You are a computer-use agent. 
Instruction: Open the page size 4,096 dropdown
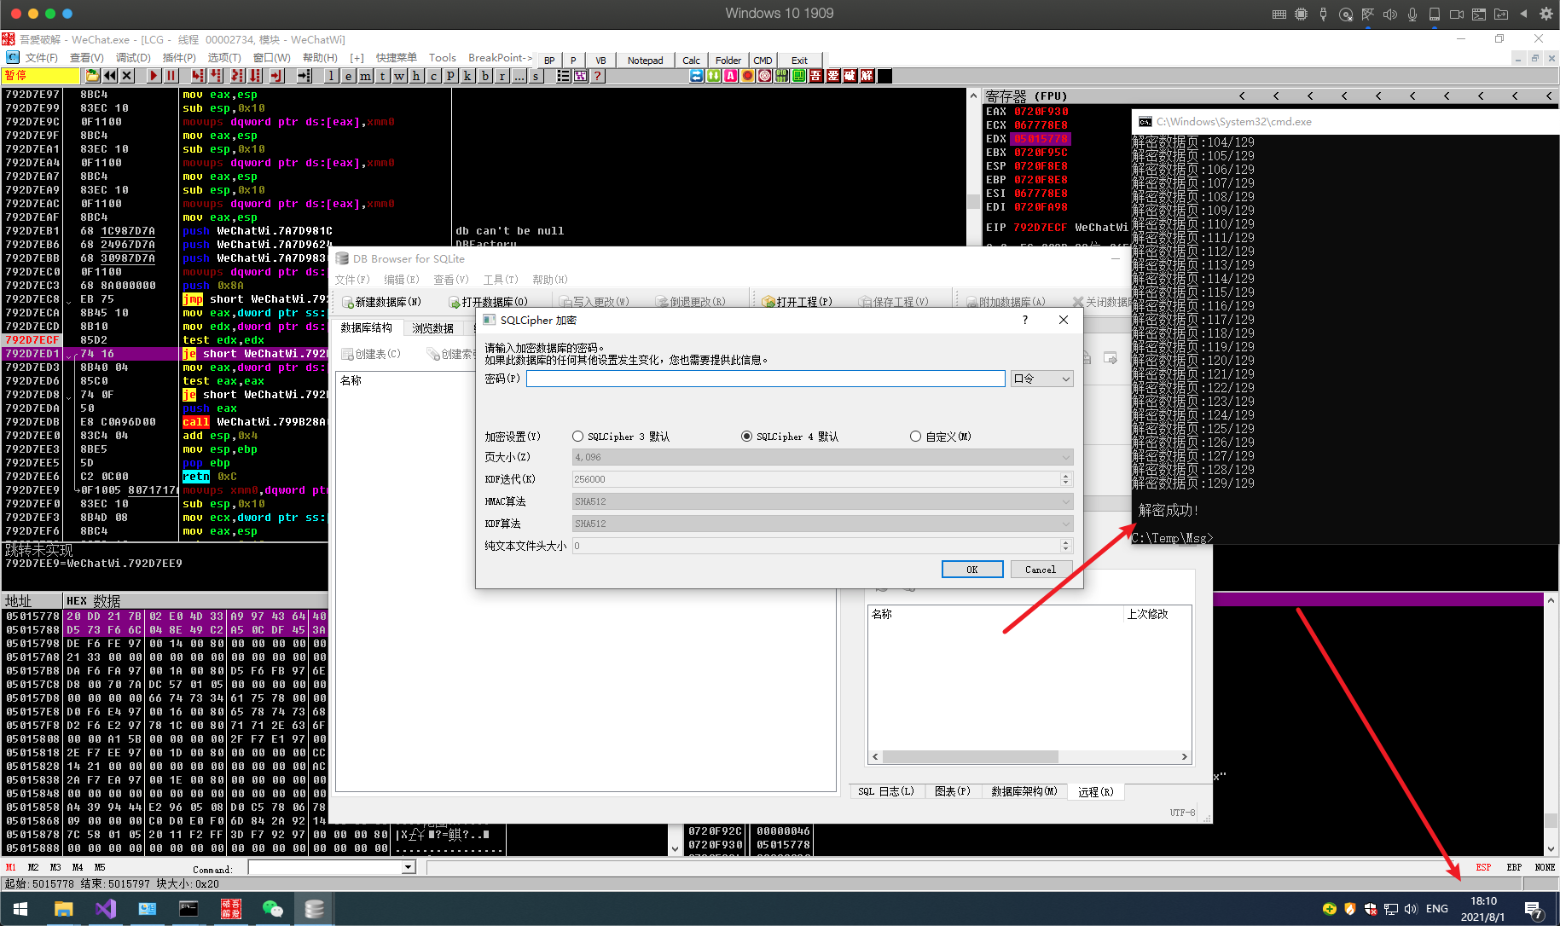tap(822, 457)
